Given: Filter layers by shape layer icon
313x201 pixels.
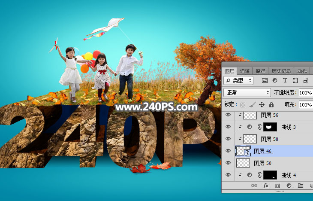Looking at the screenshot, I should tap(295, 81).
